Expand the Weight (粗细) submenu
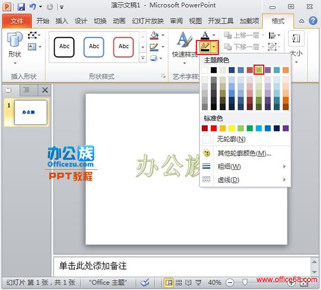The image size is (321, 290). [x=245, y=167]
